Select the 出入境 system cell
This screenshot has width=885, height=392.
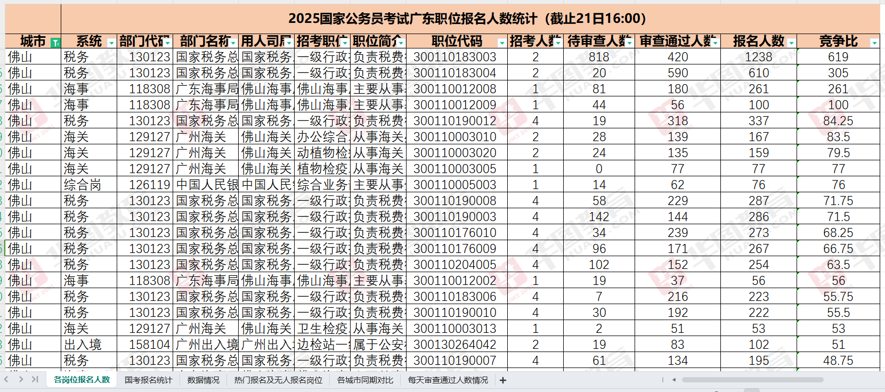pos(89,345)
